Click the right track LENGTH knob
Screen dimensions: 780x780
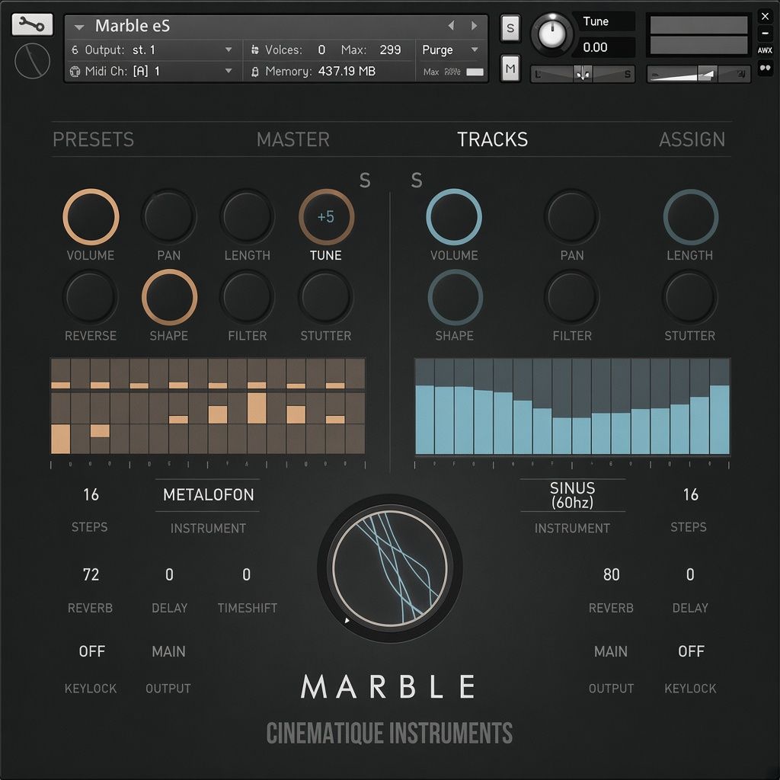coord(690,217)
